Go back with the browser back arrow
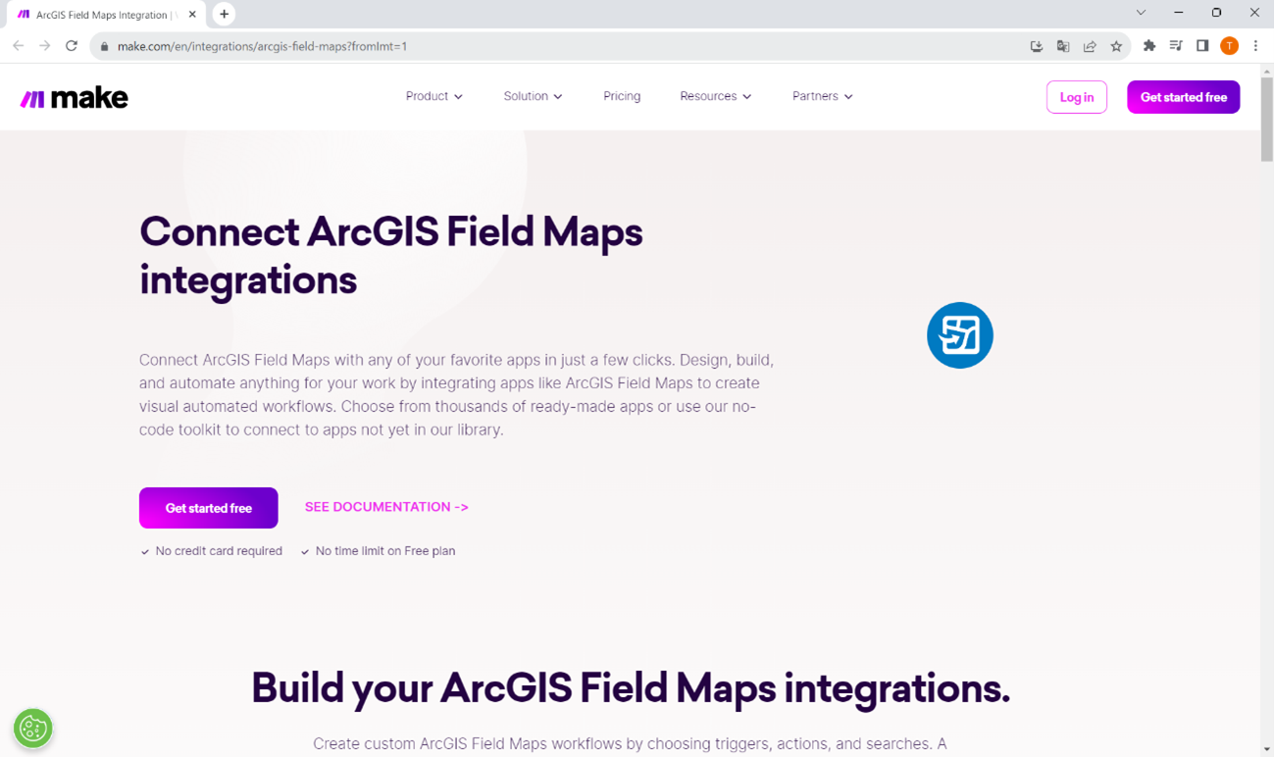The image size is (1274, 757). click(19, 46)
